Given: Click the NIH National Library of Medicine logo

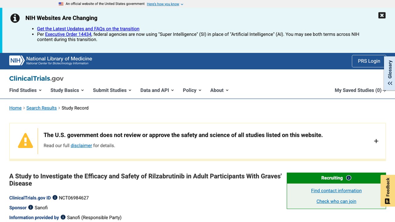Looking at the screenshot, I should (51, 60).
